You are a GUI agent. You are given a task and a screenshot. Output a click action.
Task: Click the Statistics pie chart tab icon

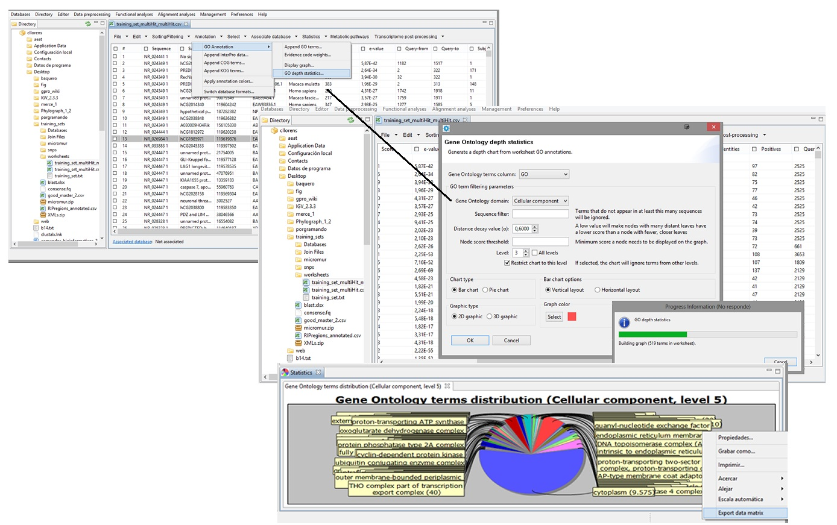pyautogui.click(x=286, y=373)
